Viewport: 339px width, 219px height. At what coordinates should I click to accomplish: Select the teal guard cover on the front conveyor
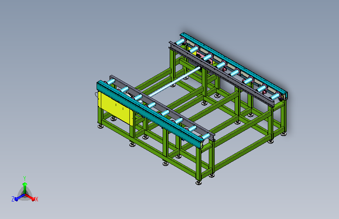pyautogui.click(x=149, y=114)
